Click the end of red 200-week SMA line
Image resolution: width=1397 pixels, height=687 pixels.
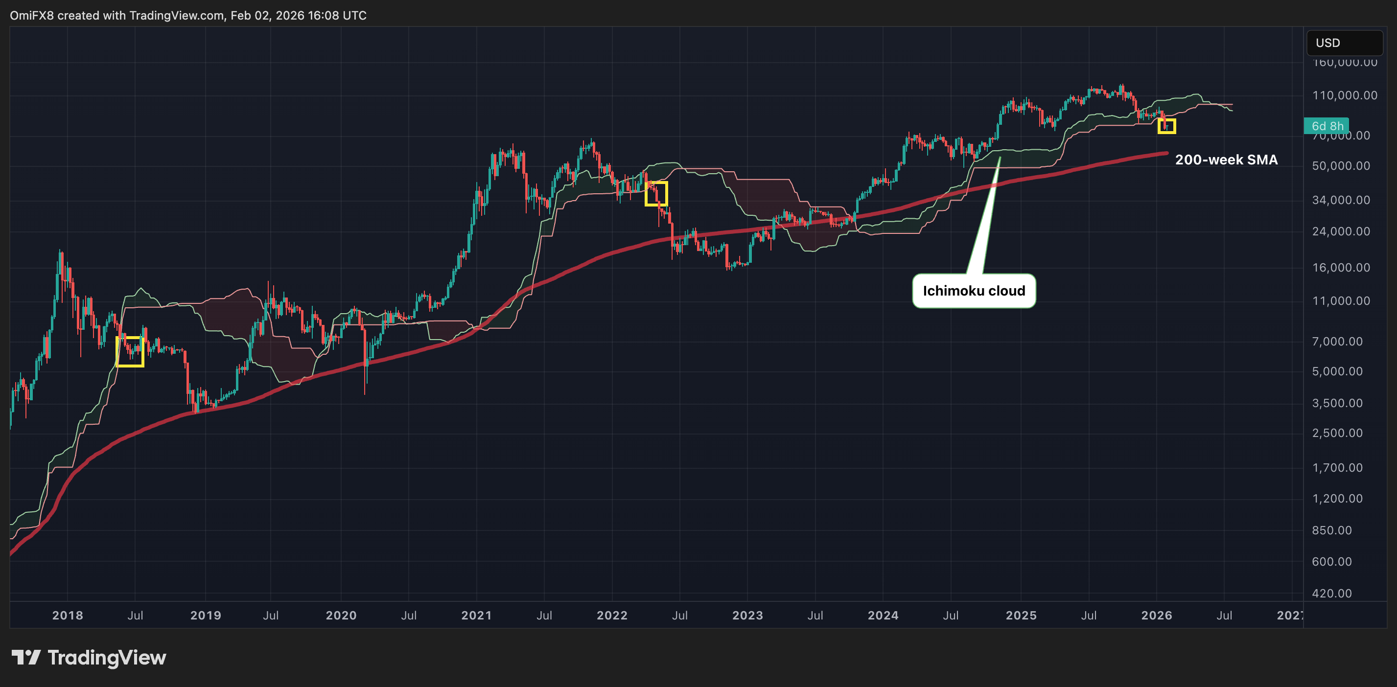(x=1166, y=154)
